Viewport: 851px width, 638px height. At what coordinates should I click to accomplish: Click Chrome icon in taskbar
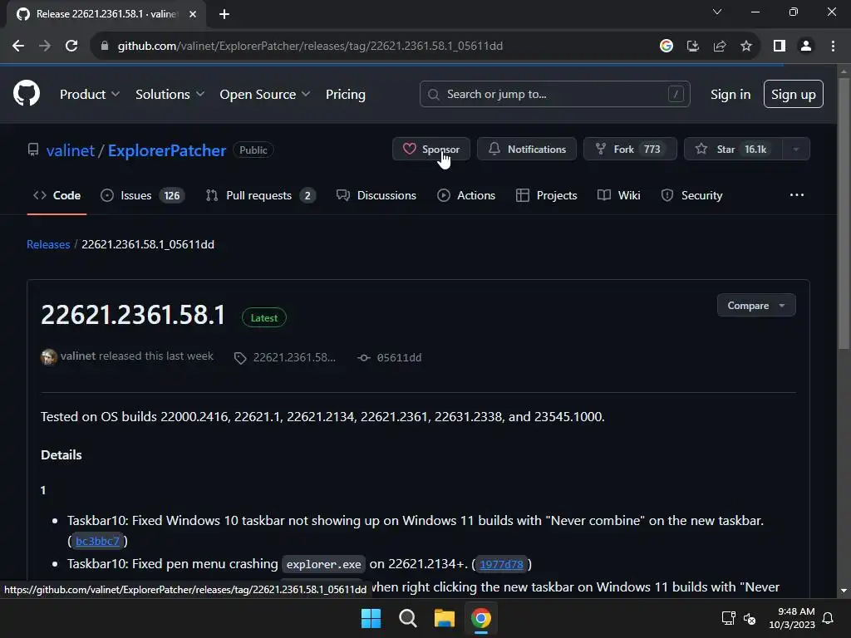pyautogui.click(x=481, y=618)
